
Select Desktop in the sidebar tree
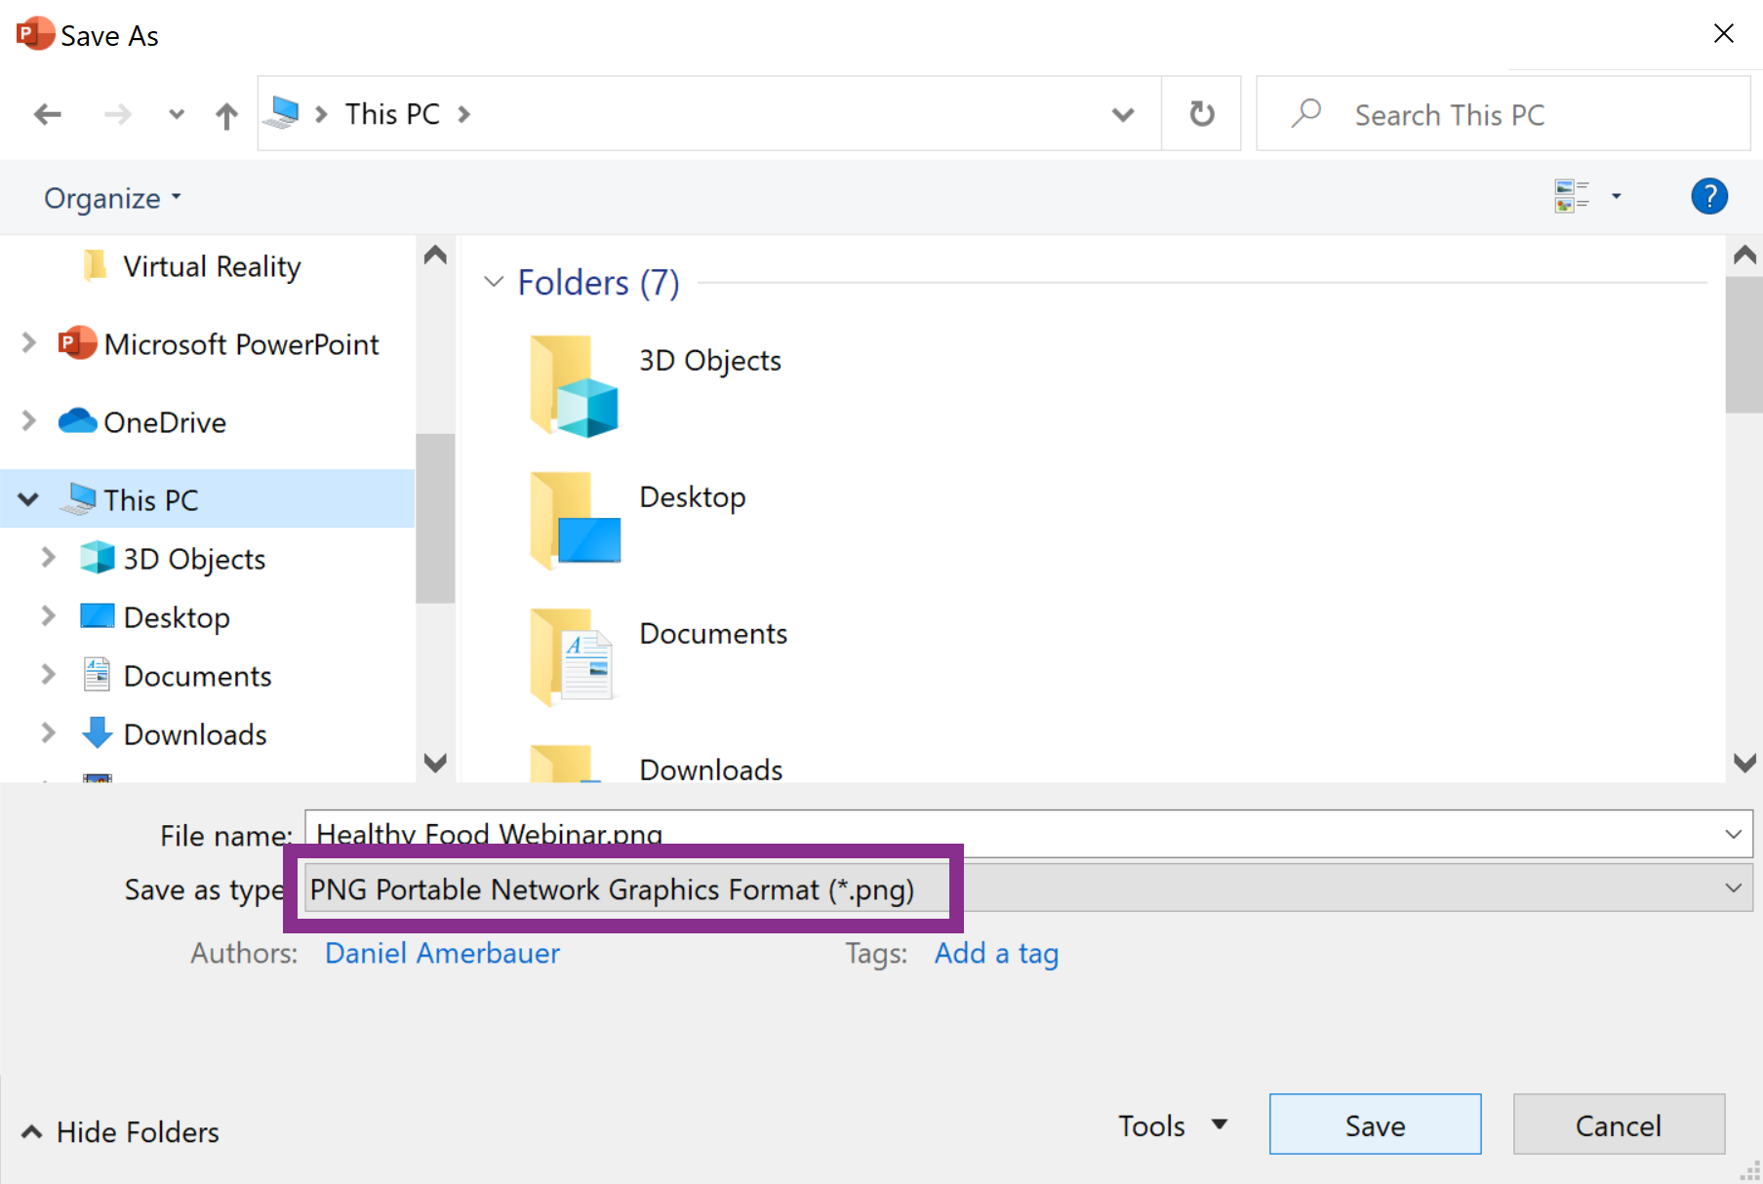click(177, 617)
